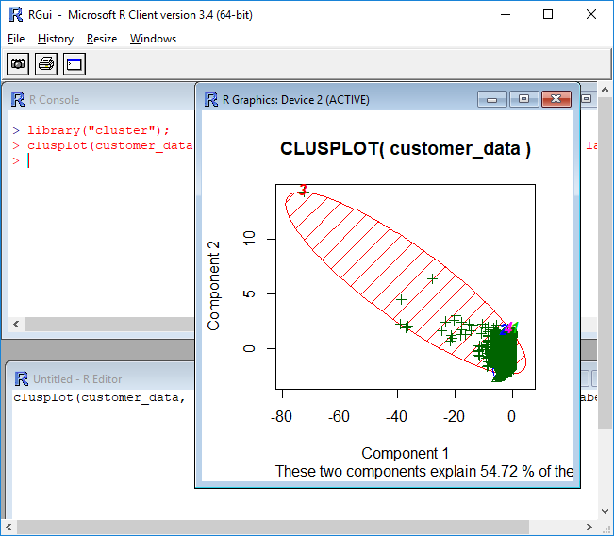The width and height of the screenshot is (614, 536).
Task: Open the Windows menu
Action: pyautogui.click(x=153, y=39)
